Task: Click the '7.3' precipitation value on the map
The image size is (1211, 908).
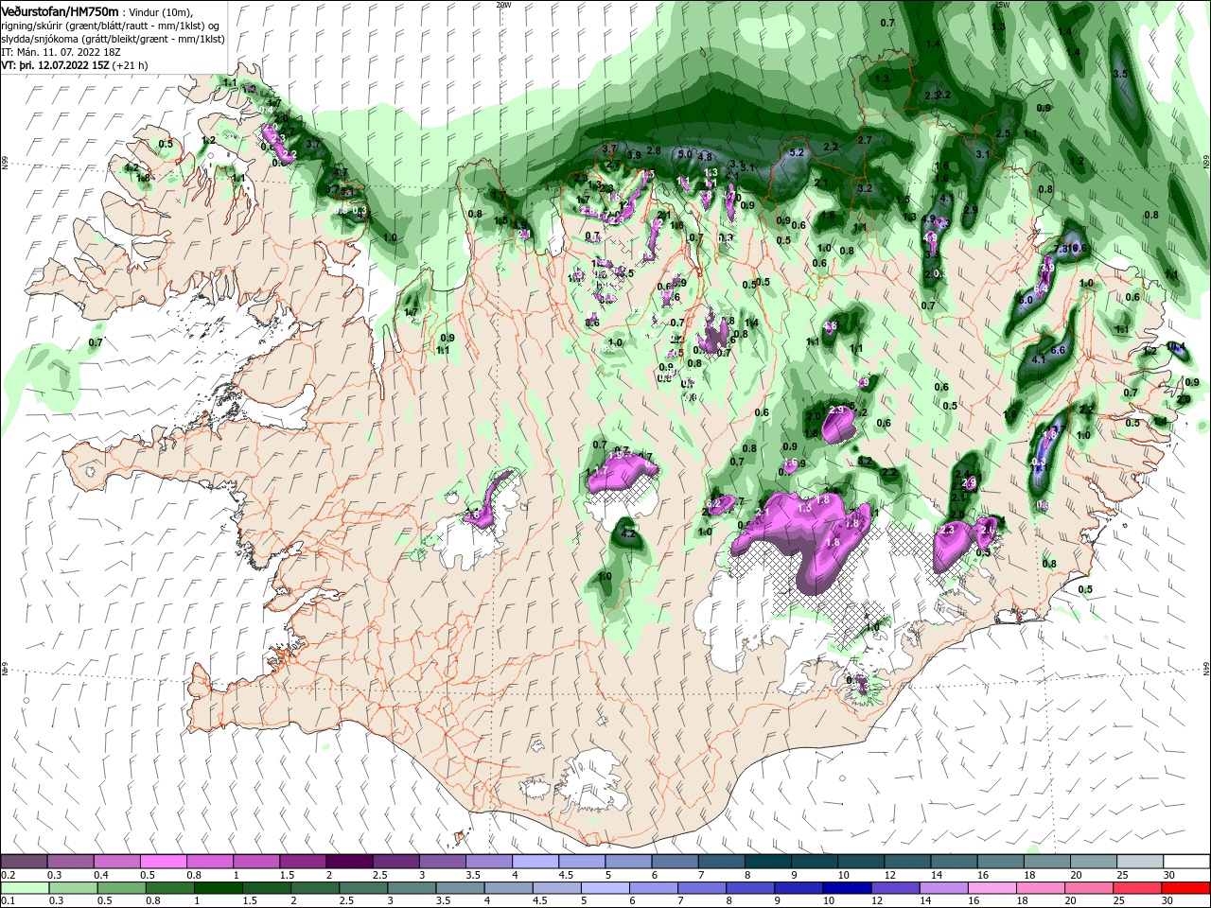Action: tap(1062, 248)
